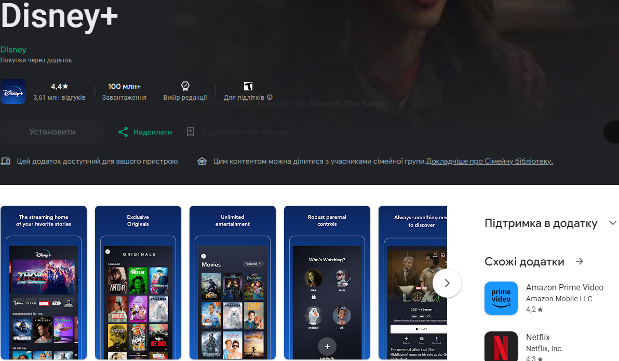Click the Disney+ app icon

[13, 91]
